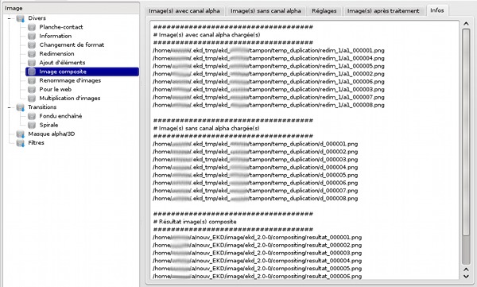Screen dimensions: 477x287
Task: Click the Filtres category icon
Action: point(21,143)
